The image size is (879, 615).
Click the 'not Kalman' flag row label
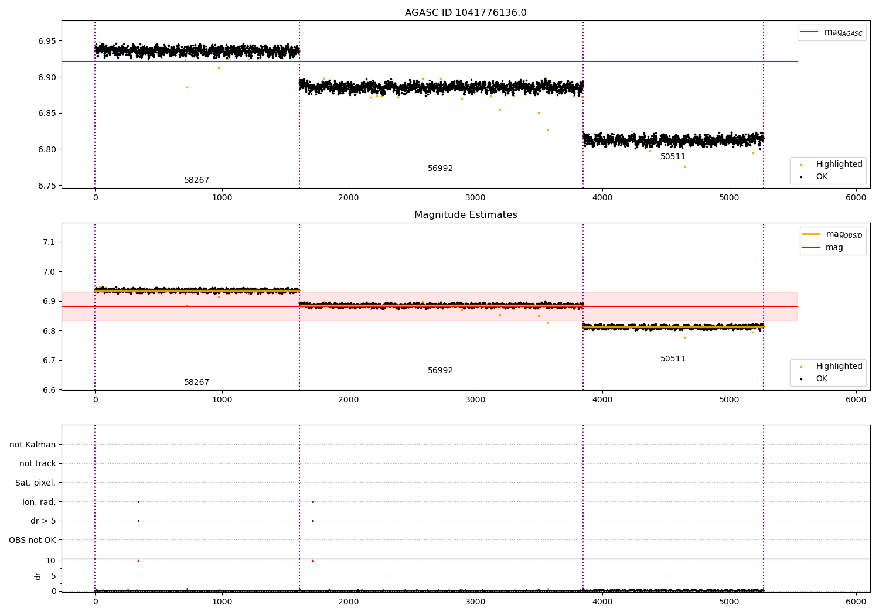(33, 445)
